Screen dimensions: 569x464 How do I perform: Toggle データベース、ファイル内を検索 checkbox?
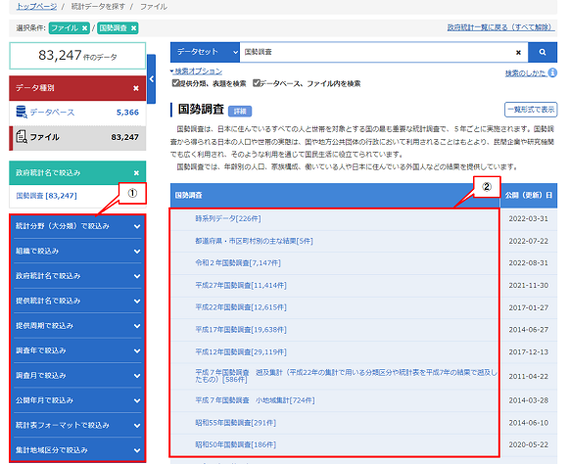pos(257,83)
